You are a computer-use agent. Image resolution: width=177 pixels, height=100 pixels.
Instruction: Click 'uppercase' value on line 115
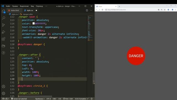click(x=51, y=27)
